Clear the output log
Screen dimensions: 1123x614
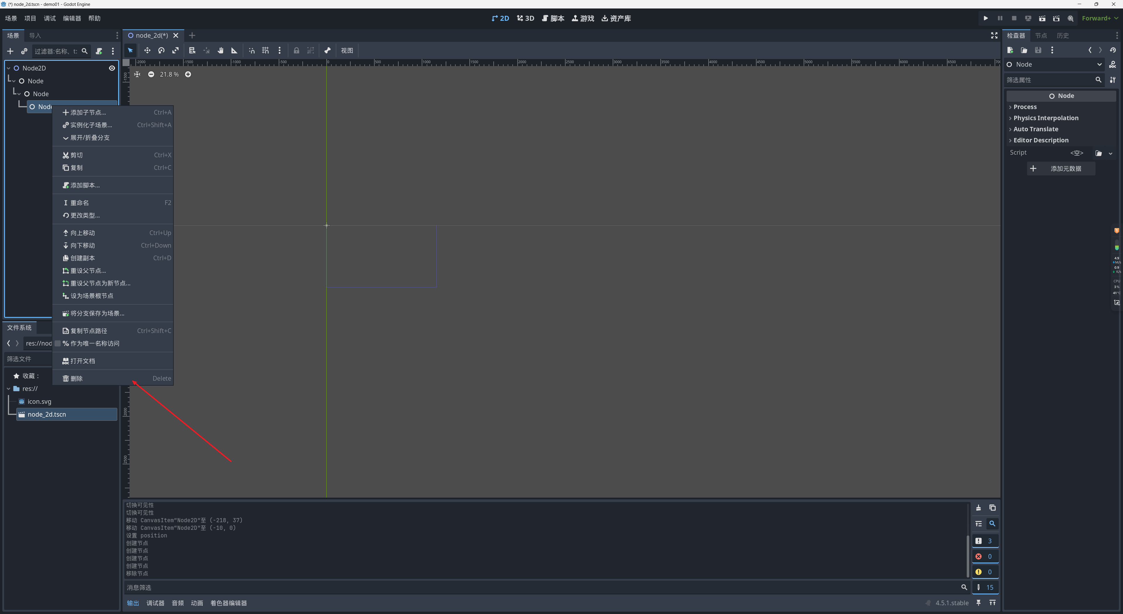[x=978, y=508]
